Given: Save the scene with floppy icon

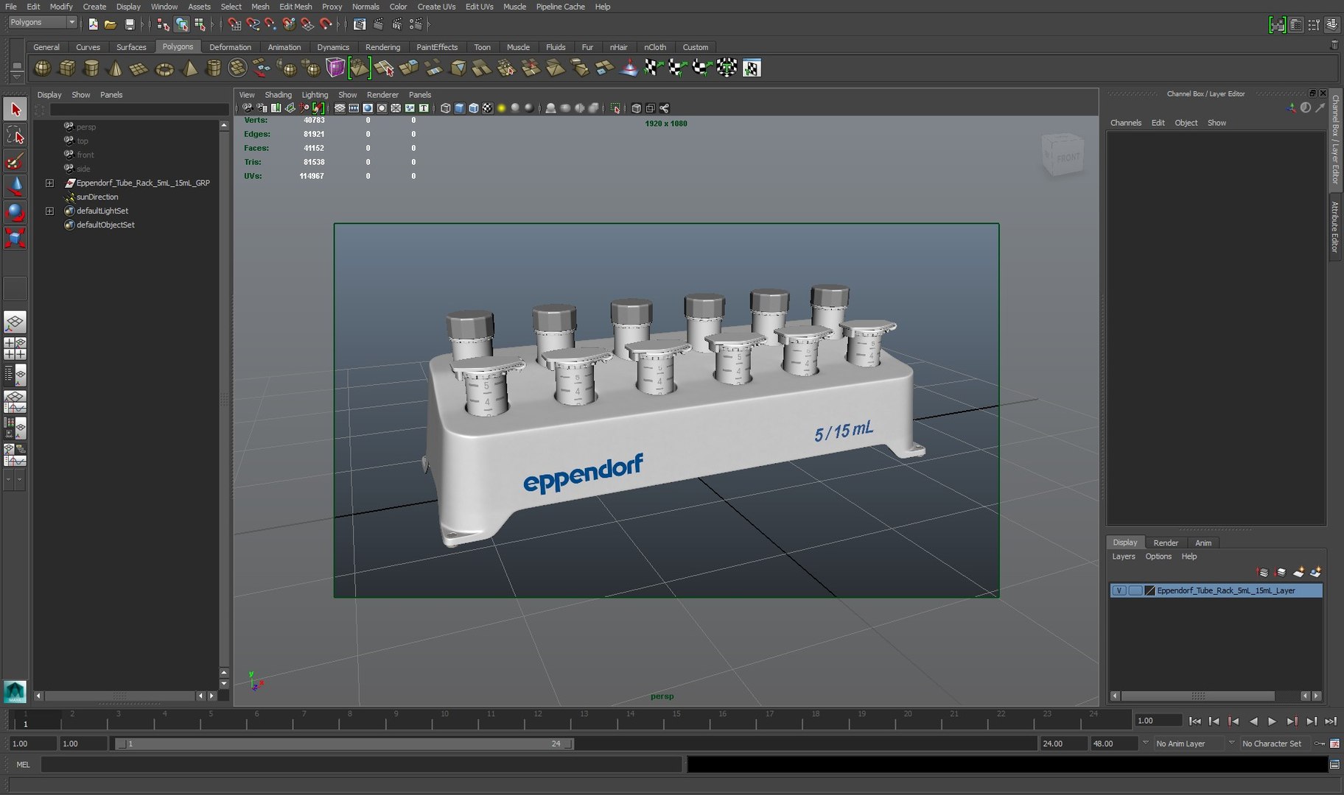Looking at the screenshot, I should tap(130, 24).
